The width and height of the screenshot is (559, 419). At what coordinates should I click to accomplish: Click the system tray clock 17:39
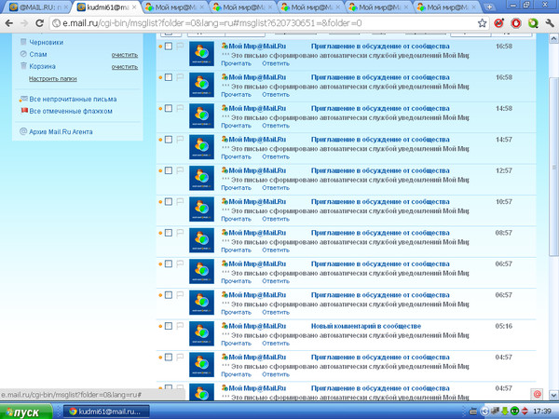coord(542,412)
